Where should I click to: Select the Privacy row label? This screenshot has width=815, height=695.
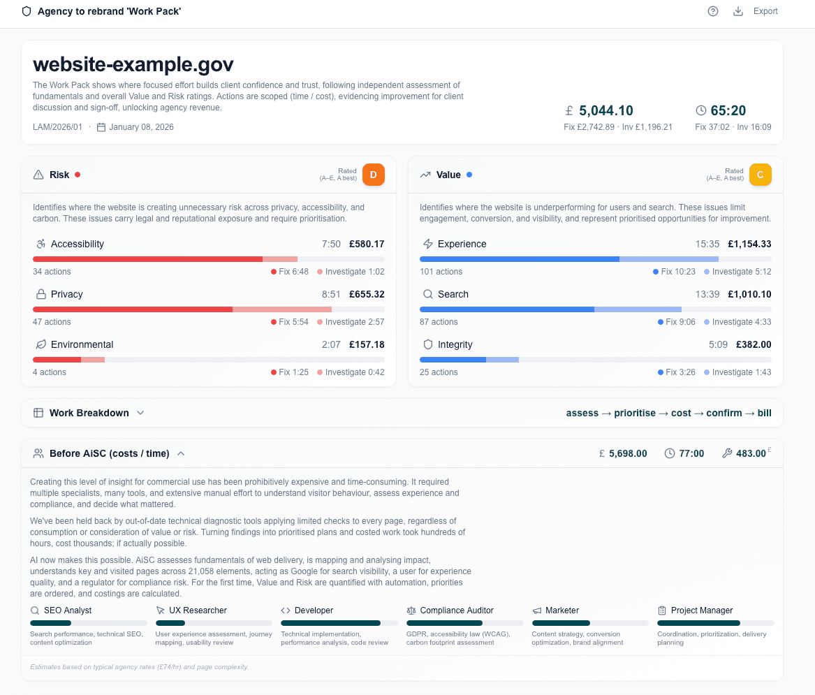[x=67, y=294]
